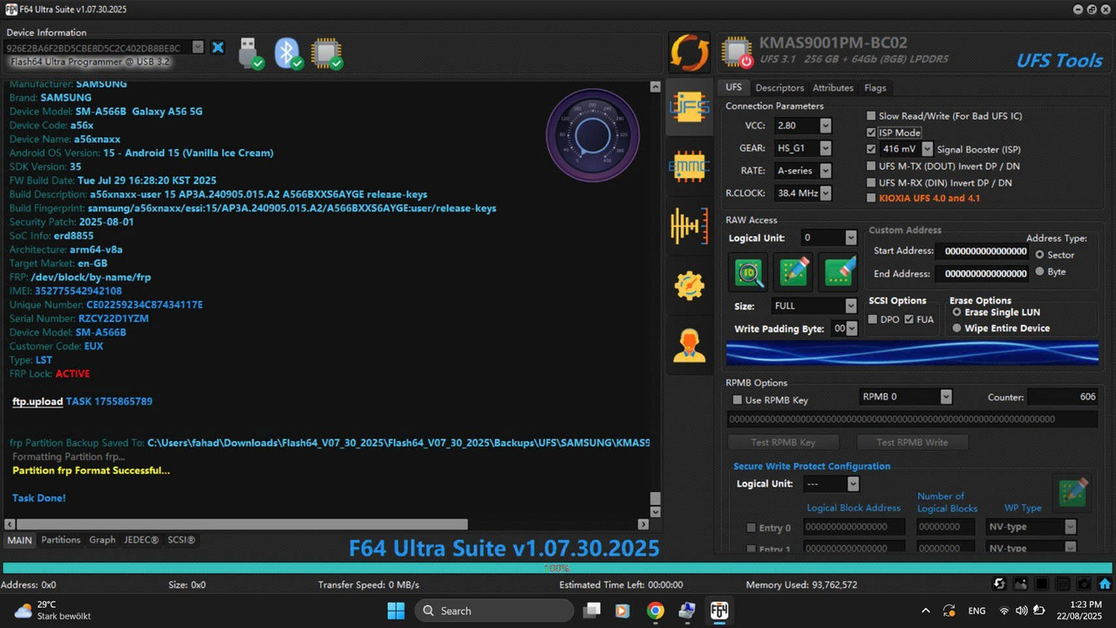Click the blue home icon in status bar
The height and width of the screenshot is (628, 1116).
pyautogui.click(x=1105, y=584)
